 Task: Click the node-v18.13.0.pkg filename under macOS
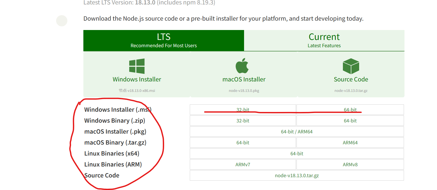point(244,91)
